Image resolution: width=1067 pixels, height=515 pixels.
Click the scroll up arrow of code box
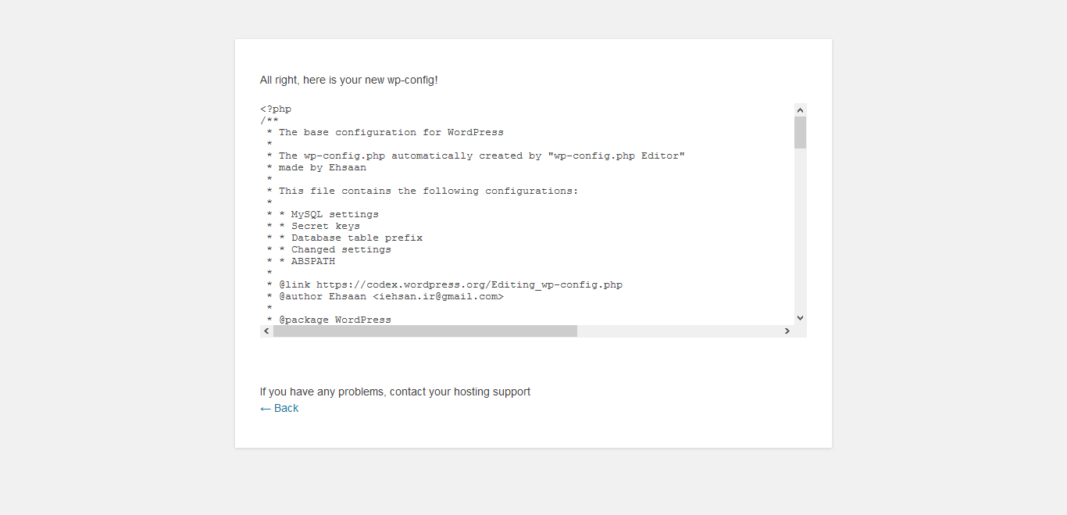click(x=800, y=110)
